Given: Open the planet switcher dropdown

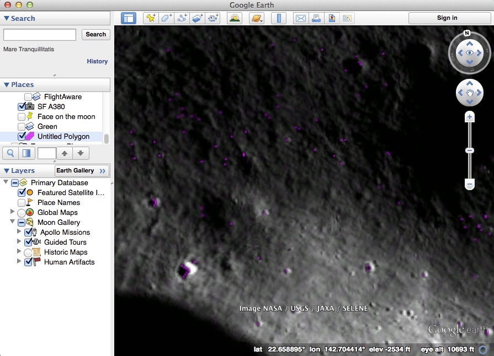Looking at the screenshot, I should (257, 18).
